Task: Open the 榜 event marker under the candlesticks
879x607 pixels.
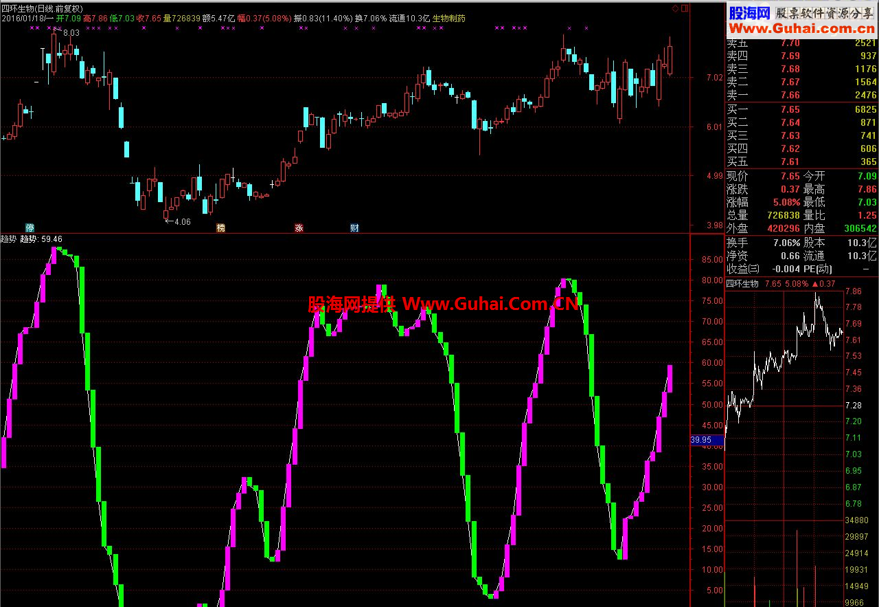Action: click(220, 228)
